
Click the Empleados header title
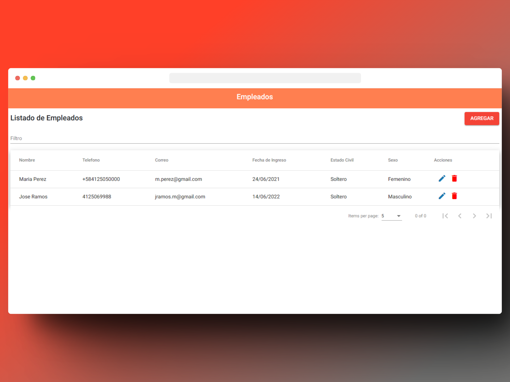tap(255, 97)
